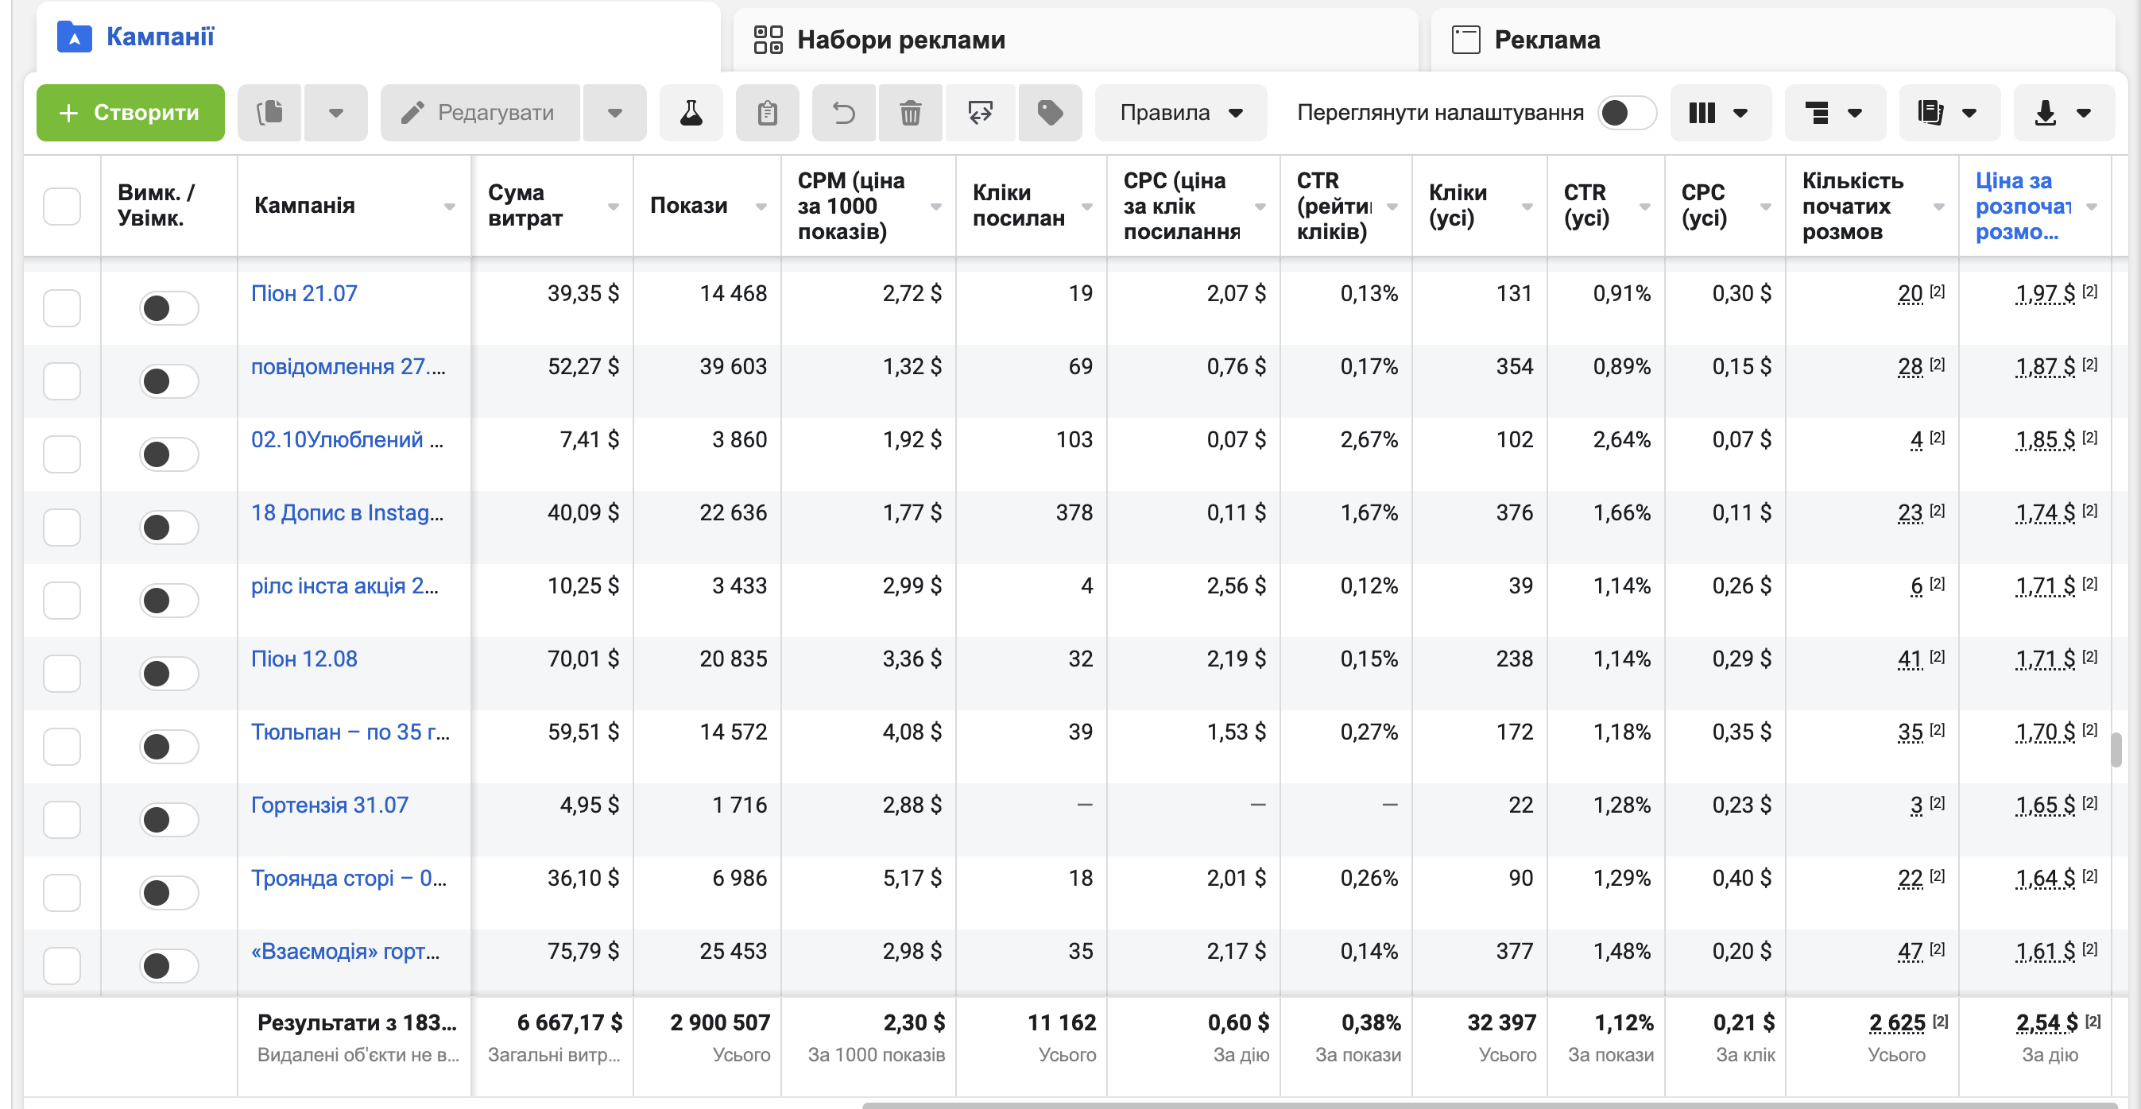Viewport: 2141px width, 1109px height.
Task: Open the A/B test flask icon
Action: point(691,112)
